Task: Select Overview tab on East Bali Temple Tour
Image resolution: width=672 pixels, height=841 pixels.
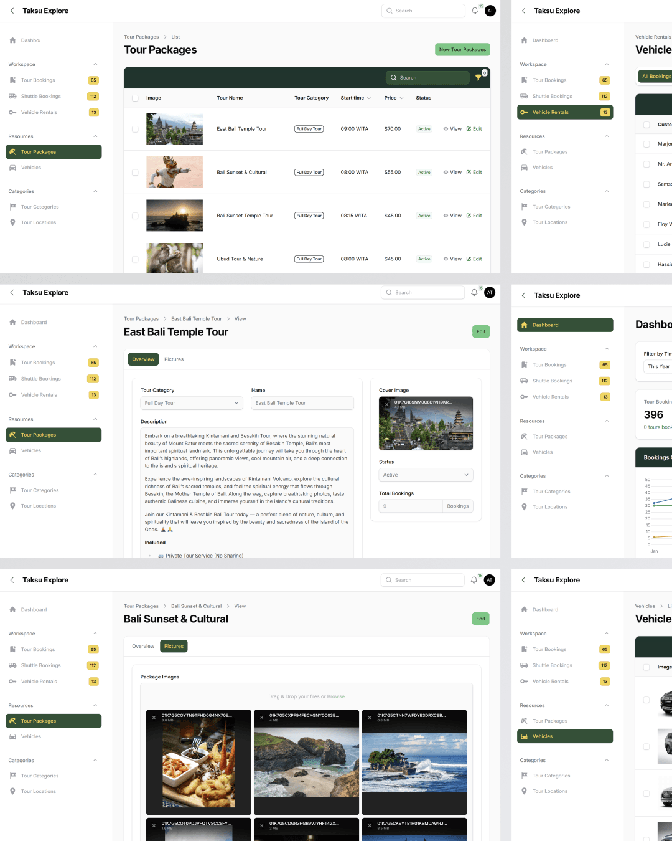Action: [x=143, y=359]
